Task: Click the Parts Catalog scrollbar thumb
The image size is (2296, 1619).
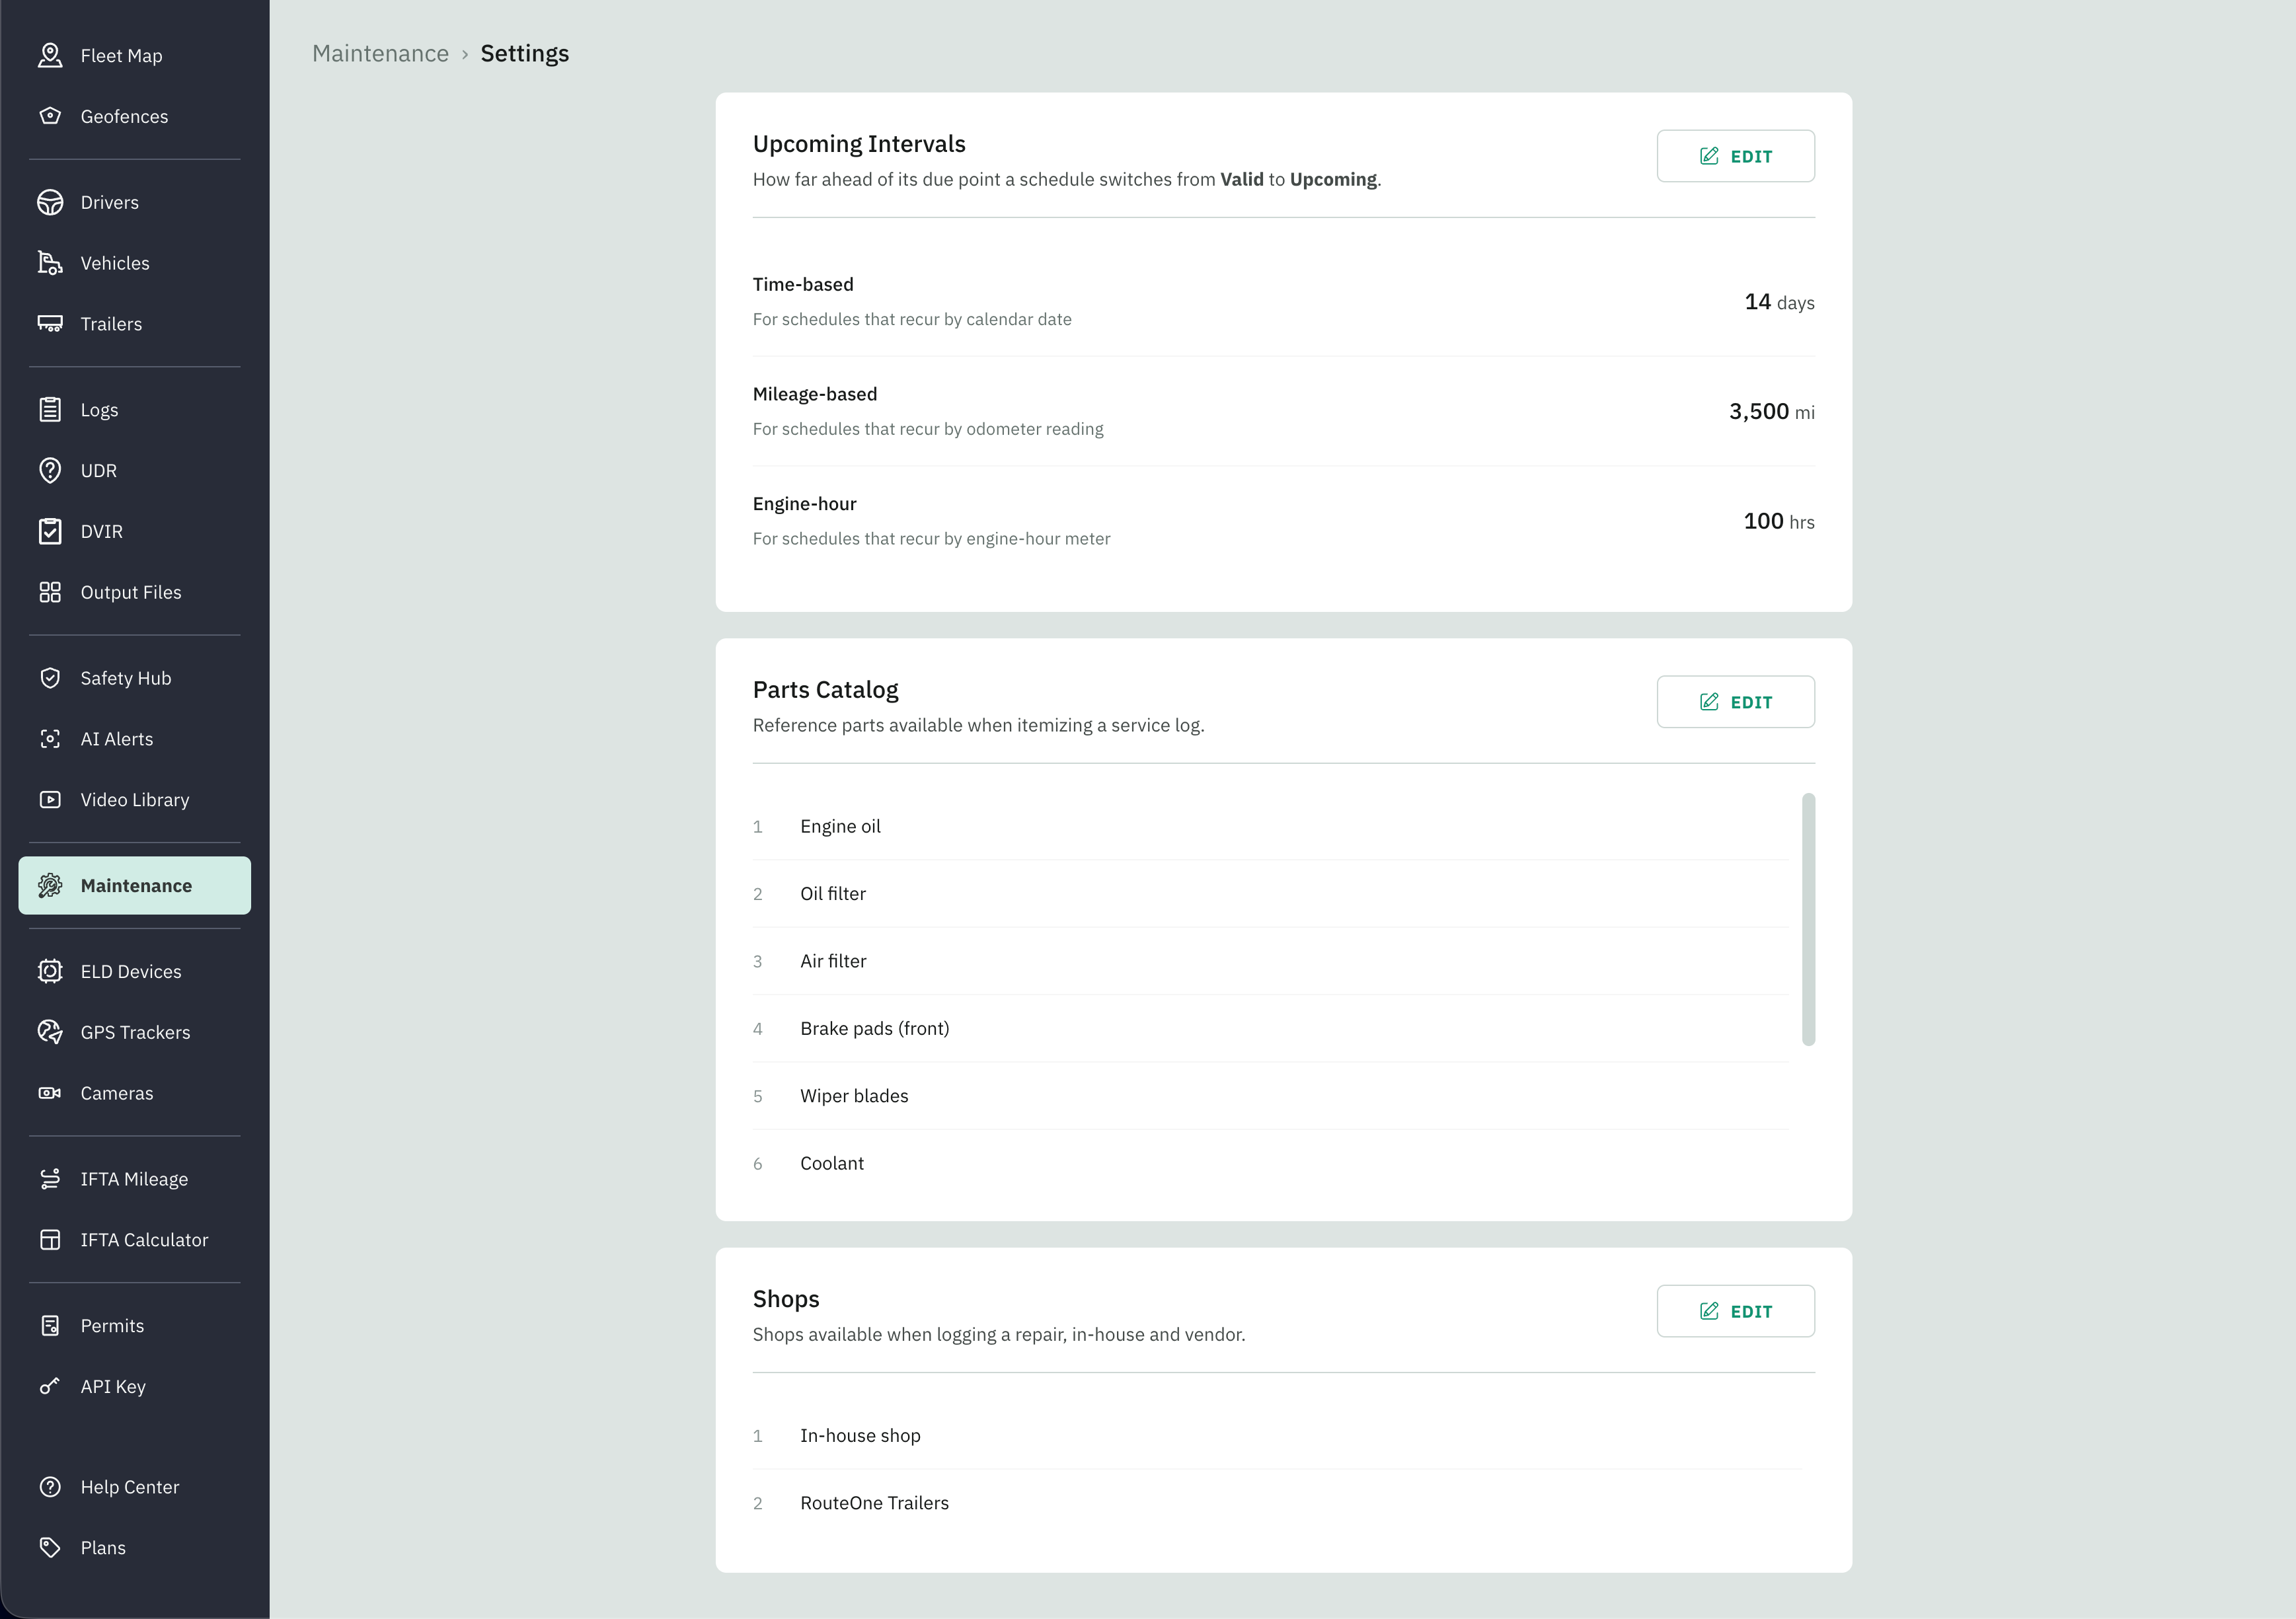Action: coord(1808,919)
